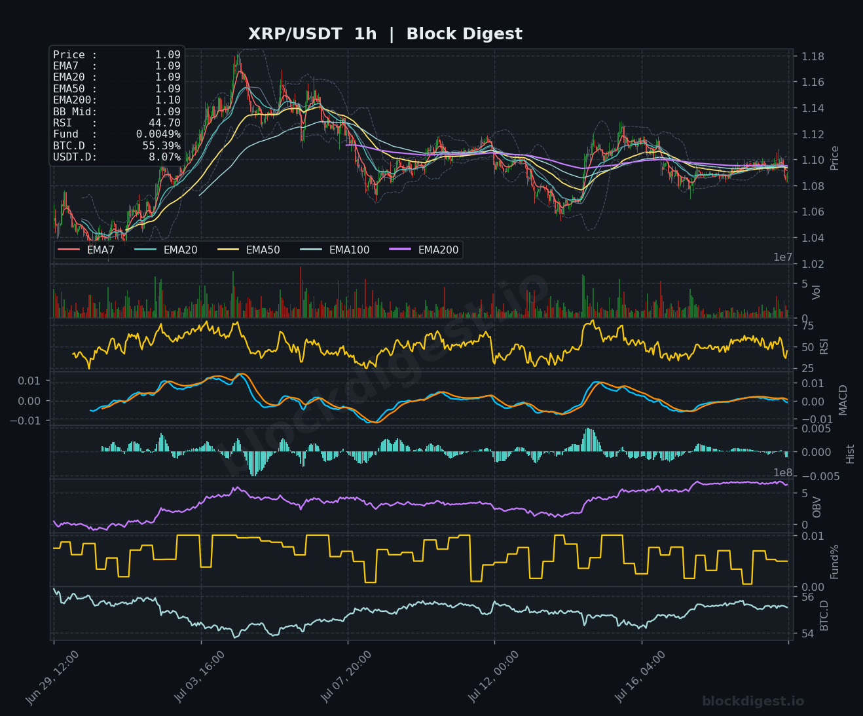Click the RSI 44.70 value row
The width and height of the screenshot is (863, 716).
coord(117,123)
